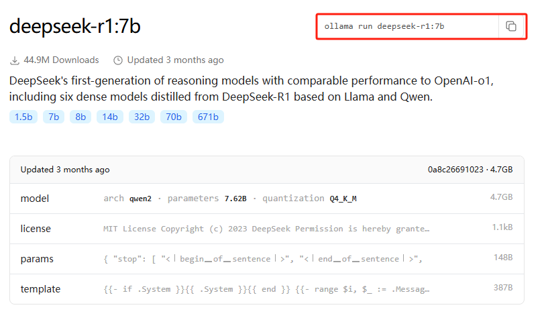Select the 7b model size tag
The height and width of the screenshot is (330, 546).
point(54,117)
